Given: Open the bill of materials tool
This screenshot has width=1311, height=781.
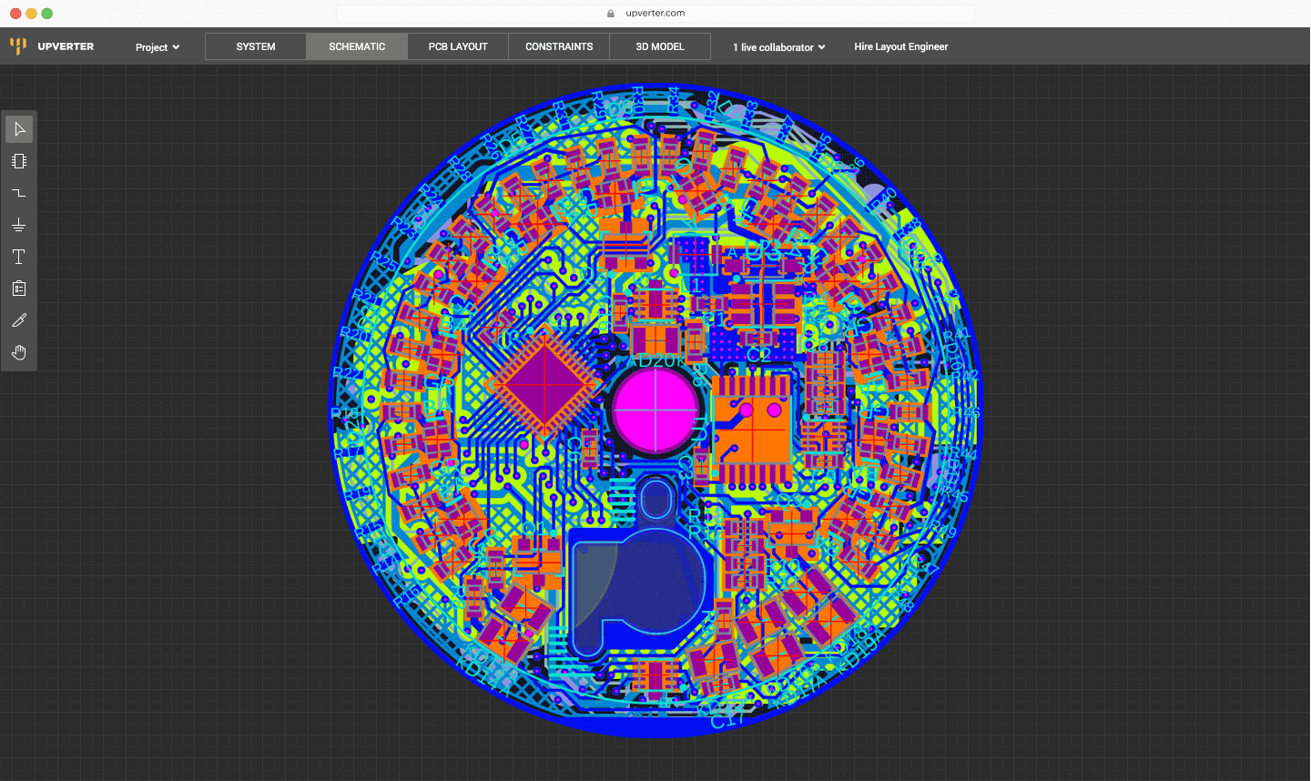Looking at the screenshot, I should click(x=18, y=288).
